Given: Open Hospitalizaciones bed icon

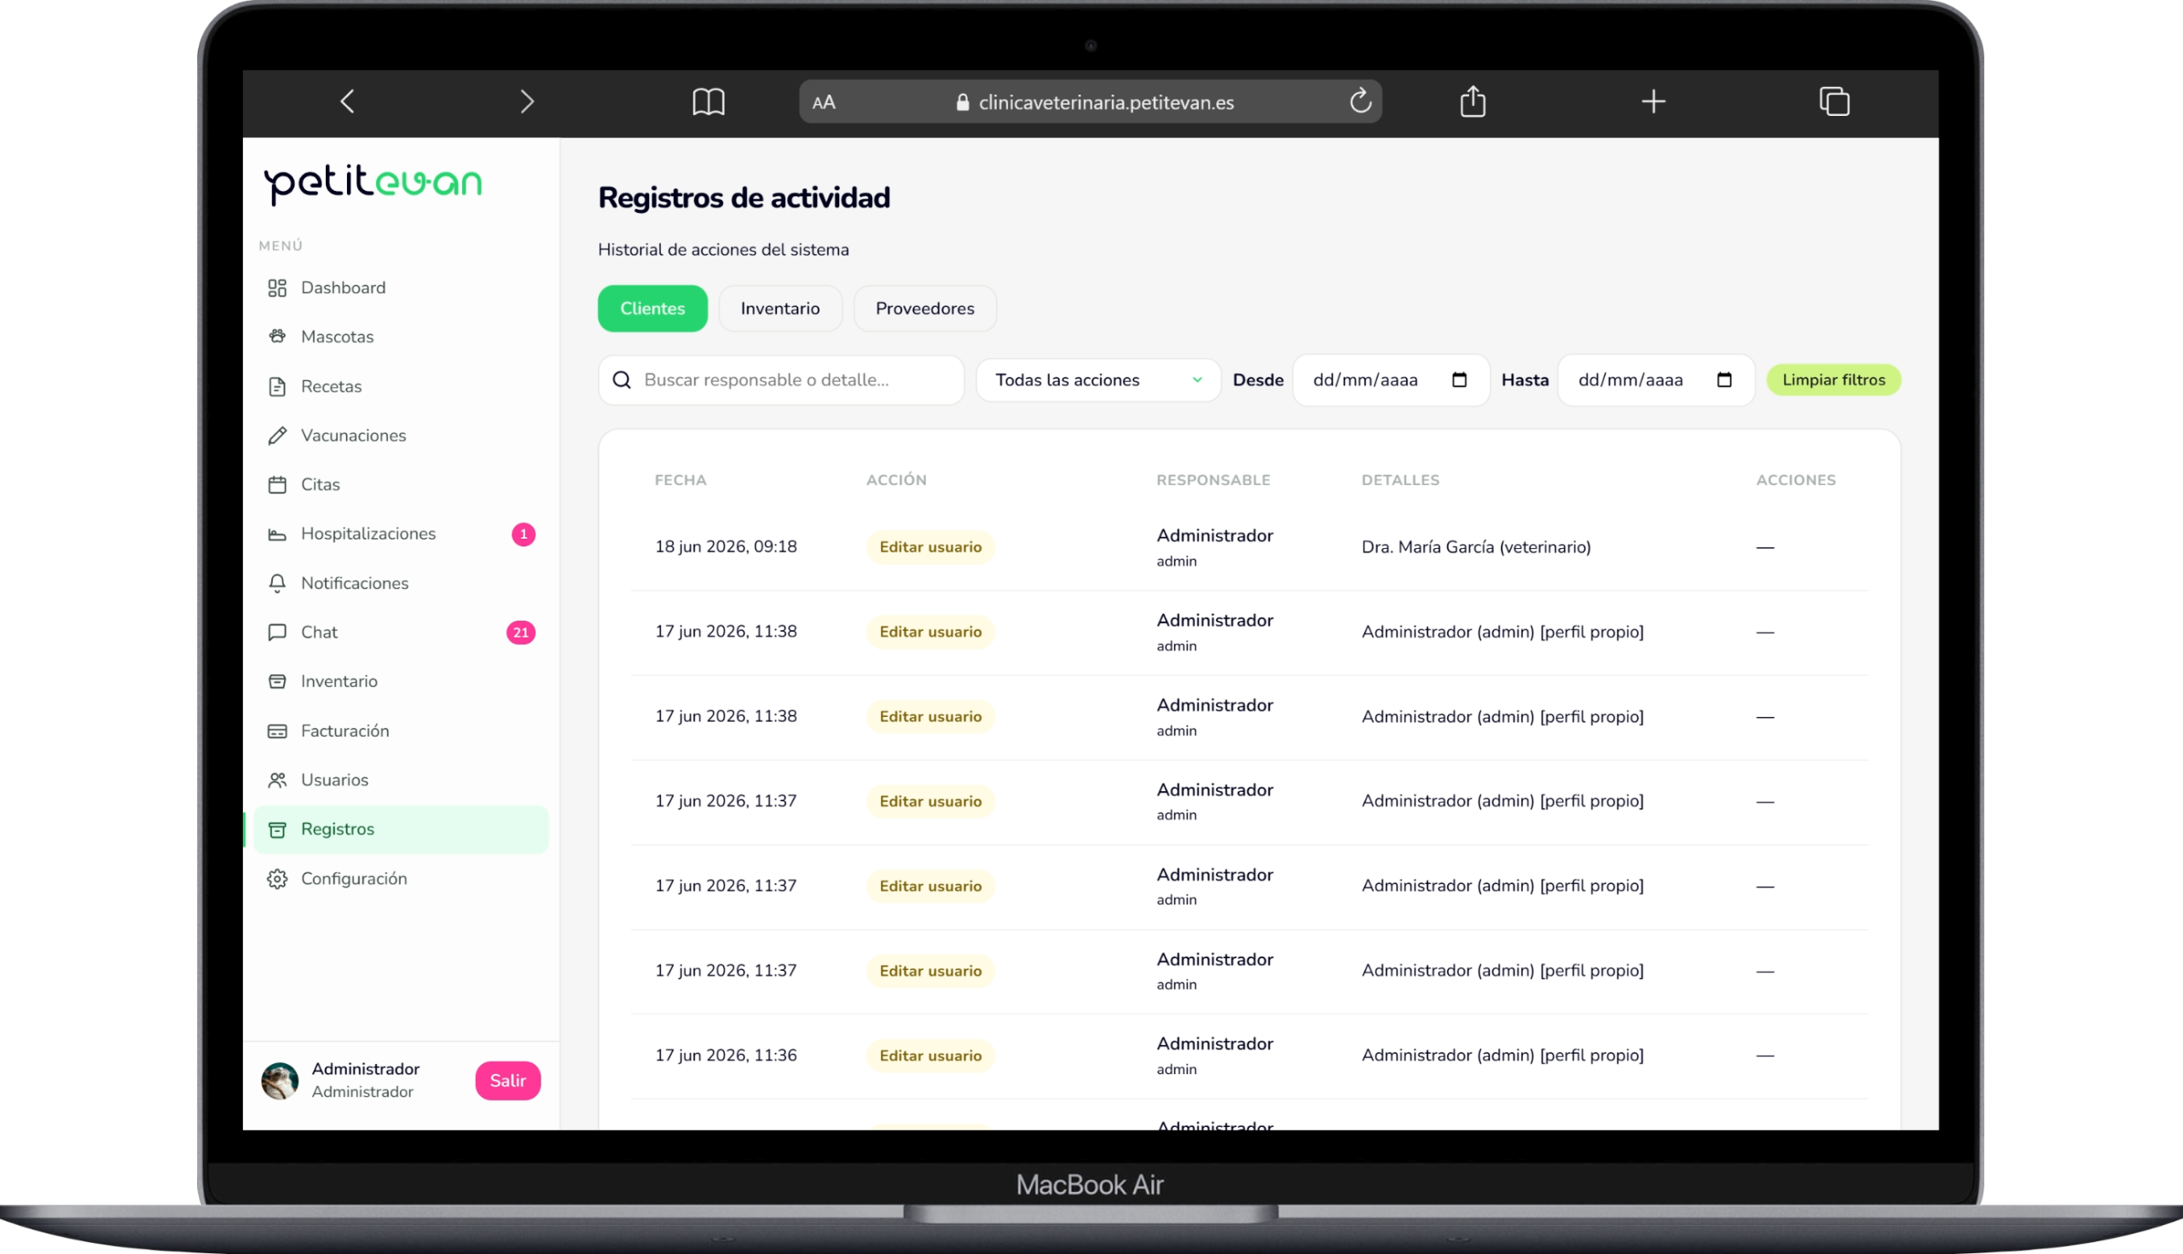Looking at the screenshot, I should 276,534.
